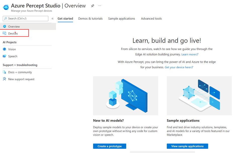Click the Create a prototype button
The width and height of the screenshot is (251, 153).
[110, 146]
